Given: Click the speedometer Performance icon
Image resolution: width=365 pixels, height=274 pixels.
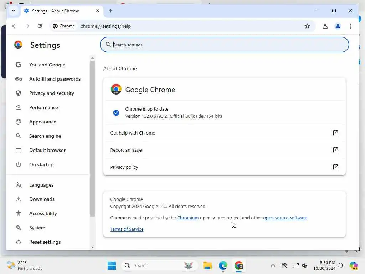Looking at the screenshot, I should [19, 107].
